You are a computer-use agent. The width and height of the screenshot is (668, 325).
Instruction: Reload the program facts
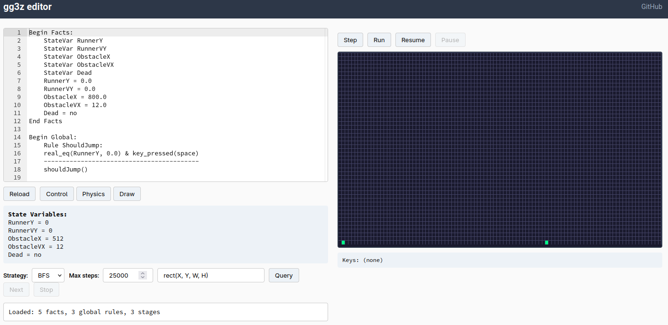click(x=19, y=194)
